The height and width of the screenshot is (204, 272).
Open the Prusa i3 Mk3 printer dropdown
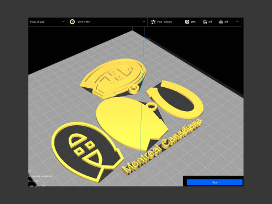[x=48, y=22]
